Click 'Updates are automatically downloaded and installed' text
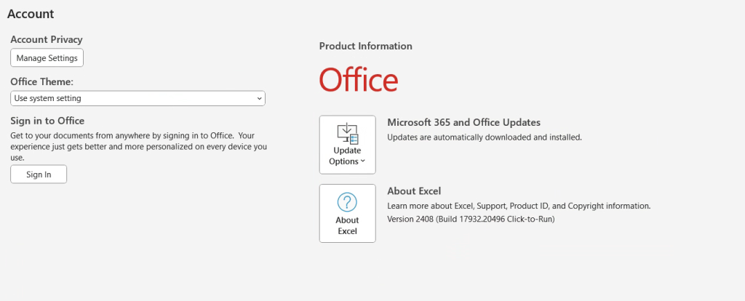The image size is (745, 301). (484, 137)
